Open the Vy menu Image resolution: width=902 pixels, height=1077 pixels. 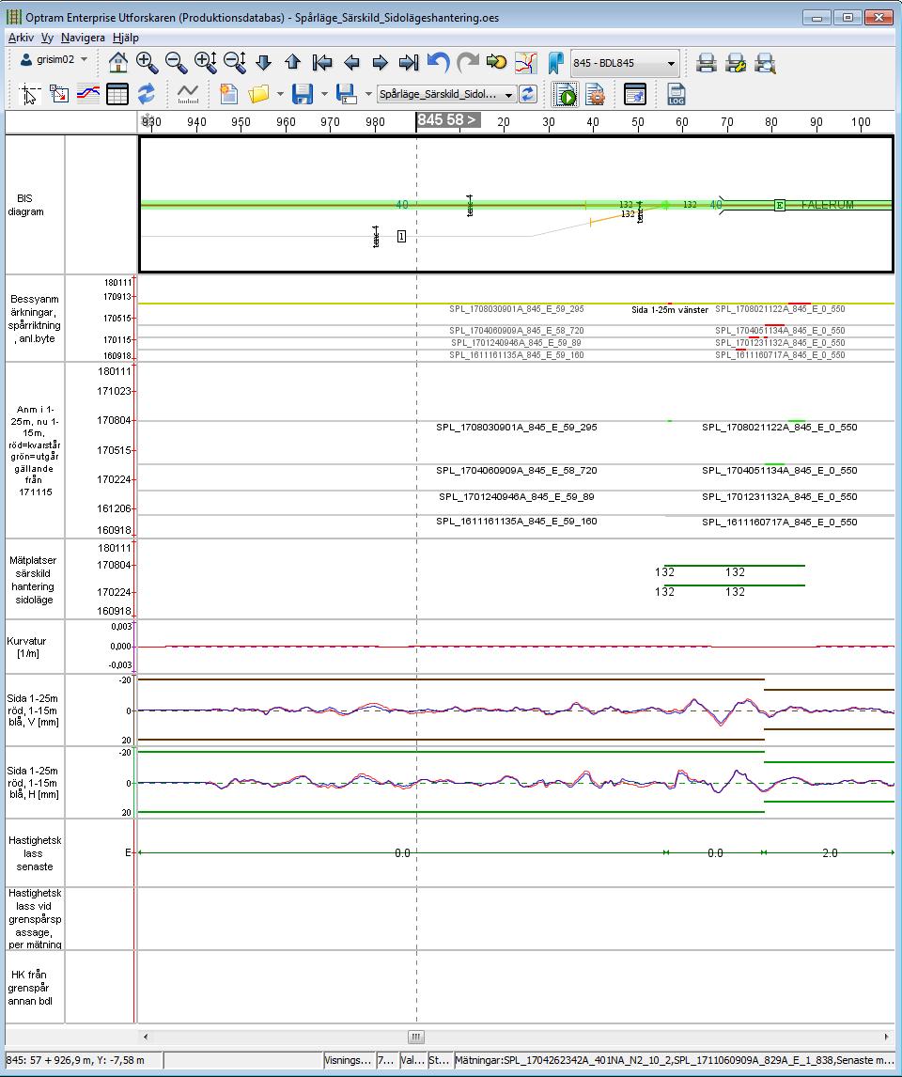(47, 38)
